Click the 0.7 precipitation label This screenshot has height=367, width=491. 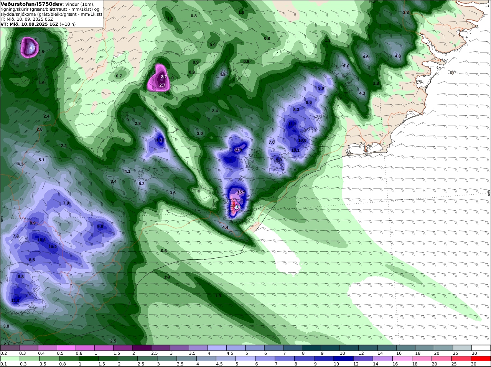point(119,76)
